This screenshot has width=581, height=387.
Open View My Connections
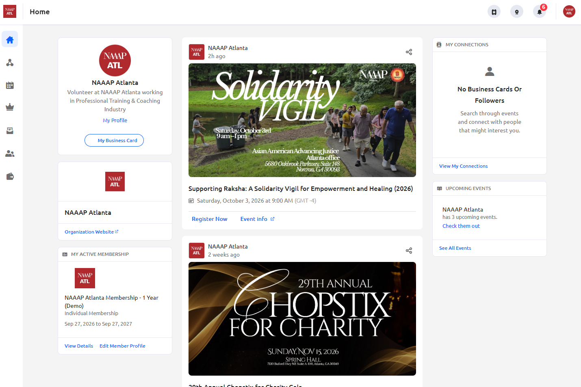(x=463, y=166)
